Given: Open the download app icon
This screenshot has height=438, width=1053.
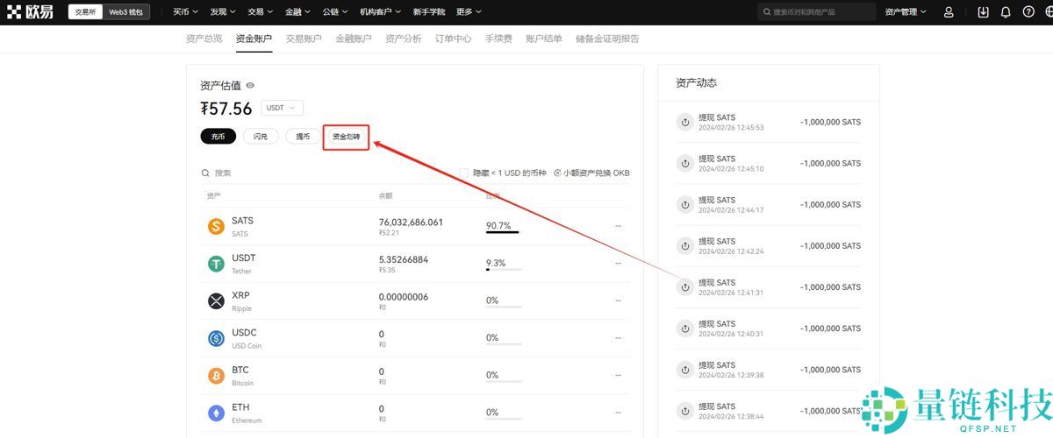Looking at the screenshot, I should click(x=983, y=12).
